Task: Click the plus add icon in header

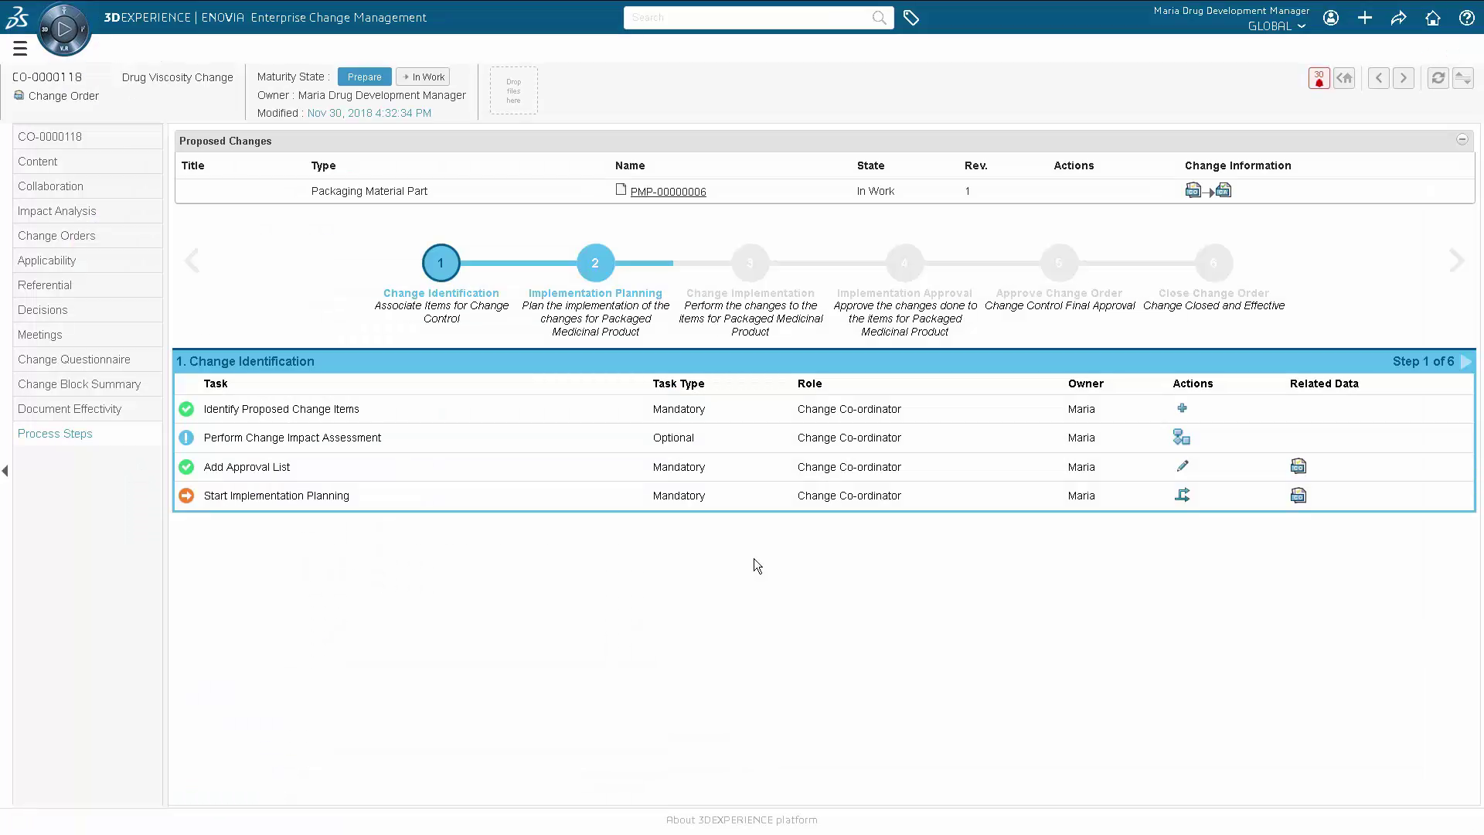Action: pos(1364,18)
